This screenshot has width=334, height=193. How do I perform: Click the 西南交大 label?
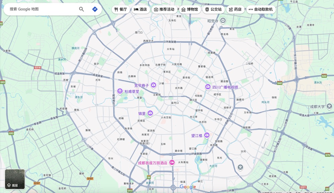tap(148, 41)
